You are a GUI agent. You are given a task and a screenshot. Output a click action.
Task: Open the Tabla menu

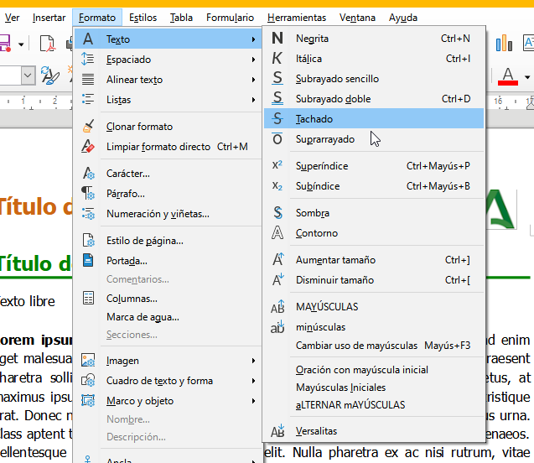pyautogui.click(x=181, y=17)
